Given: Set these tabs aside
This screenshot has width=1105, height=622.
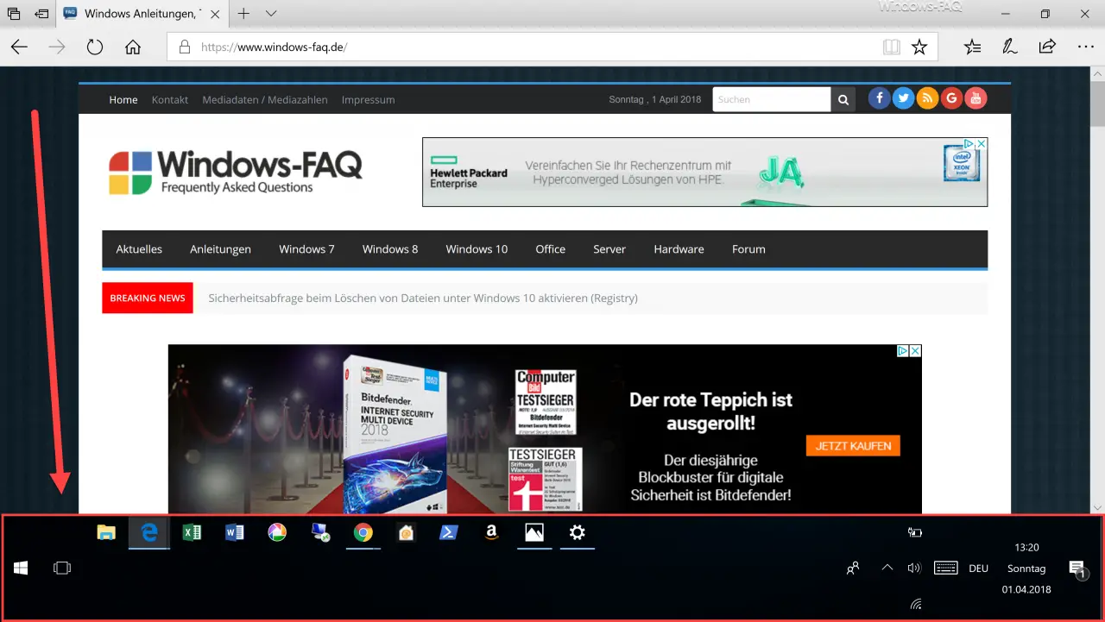Looking at the screenshot, I should pyautogui.click(x=41, y=14).
